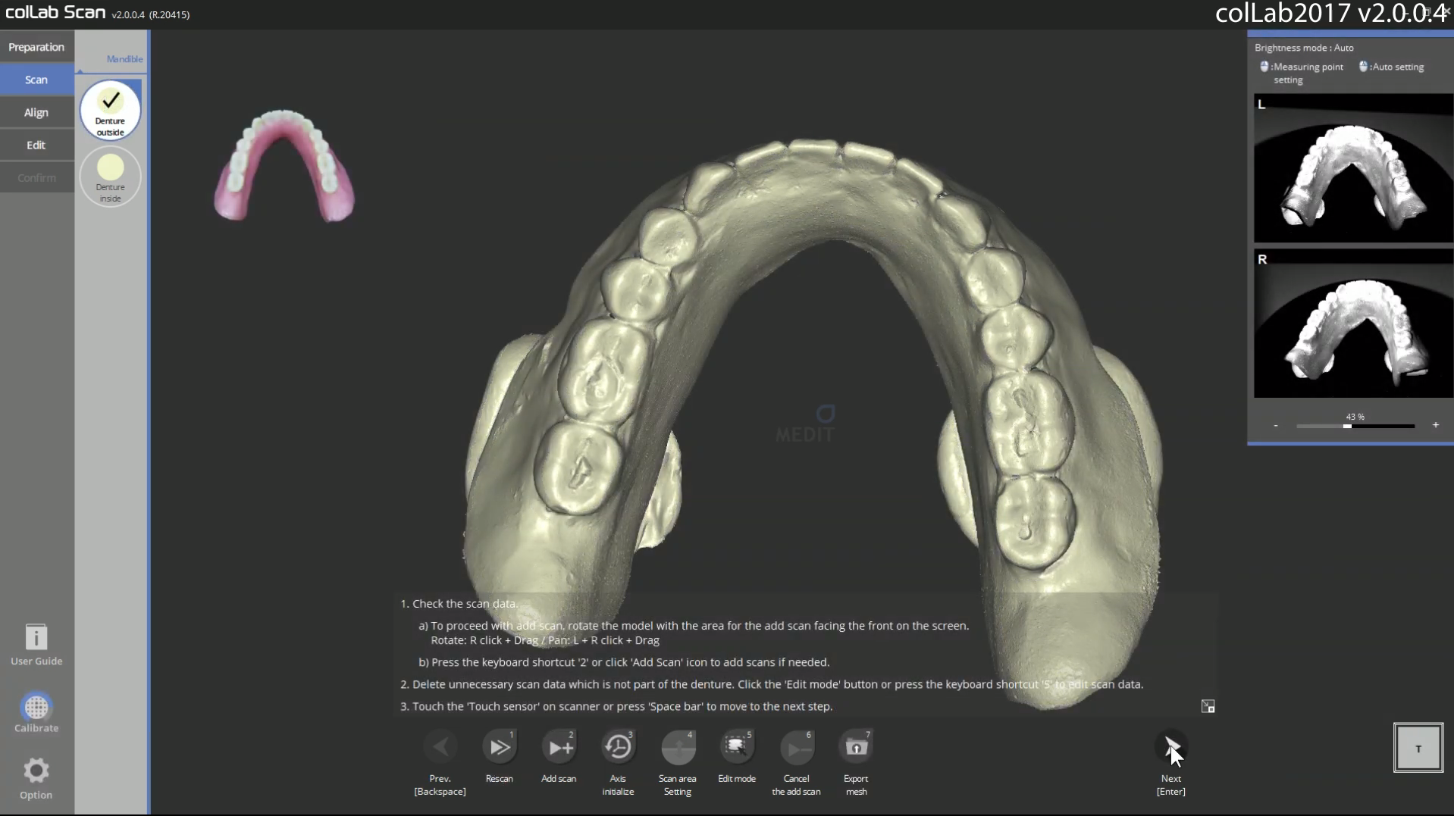Click the L camera preview image
Screen dimensions: 1454x816
pos(1353,168)
